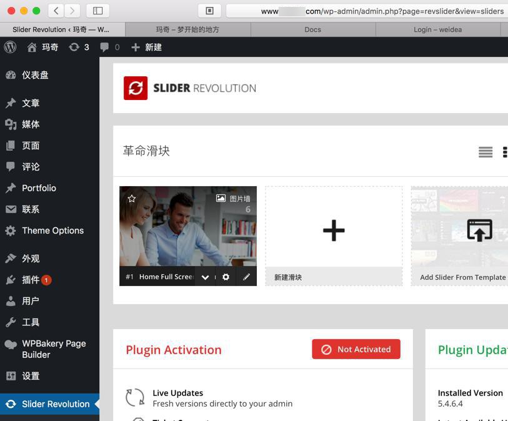This screenshot has width=508, height=421.
Task: Open the 玛奇 site home link
Action: 42,47
